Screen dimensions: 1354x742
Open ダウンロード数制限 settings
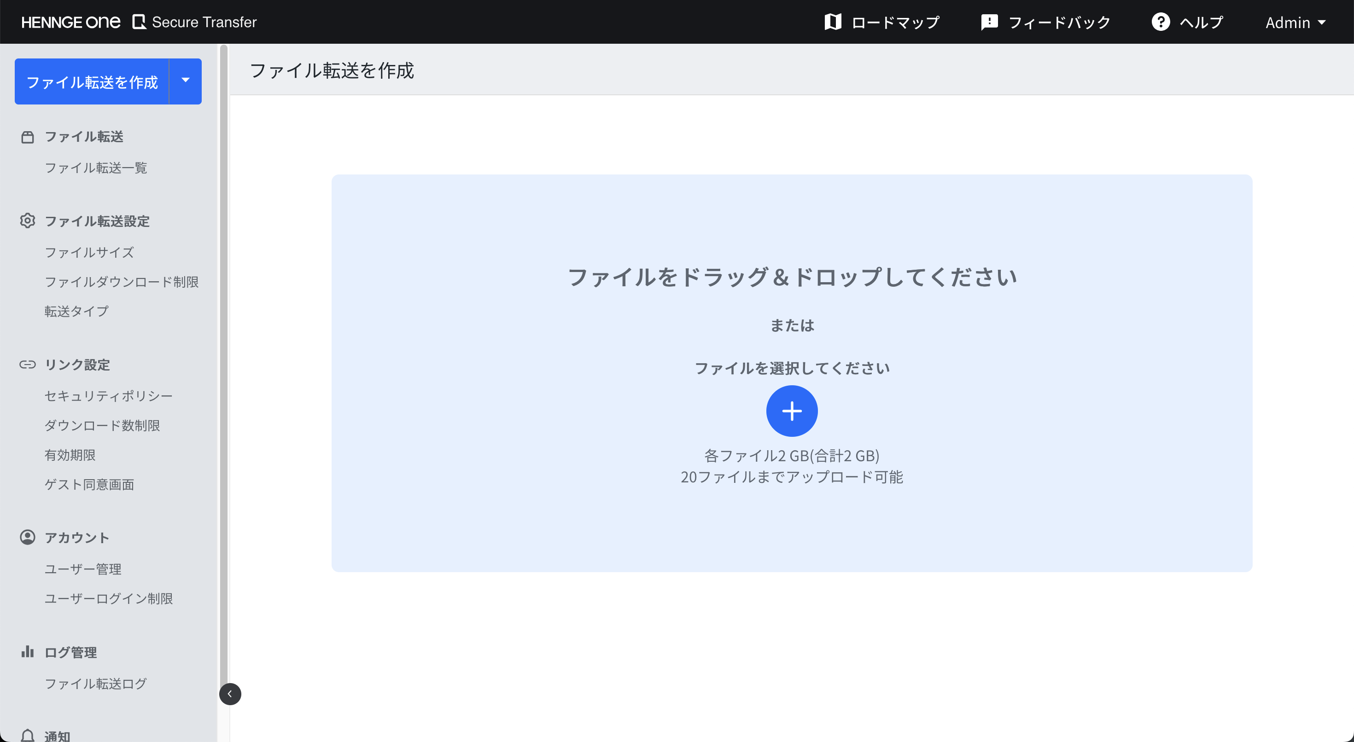pos(102,425)
